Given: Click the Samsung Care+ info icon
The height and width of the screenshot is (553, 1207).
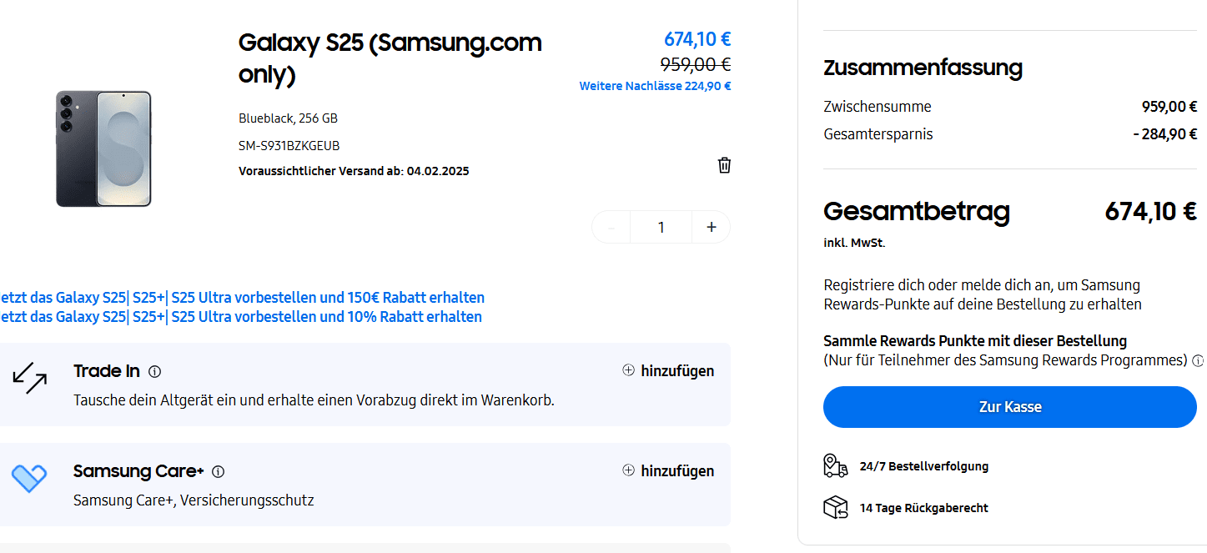Looking at the screenshot, I should [x=219, y=472].
